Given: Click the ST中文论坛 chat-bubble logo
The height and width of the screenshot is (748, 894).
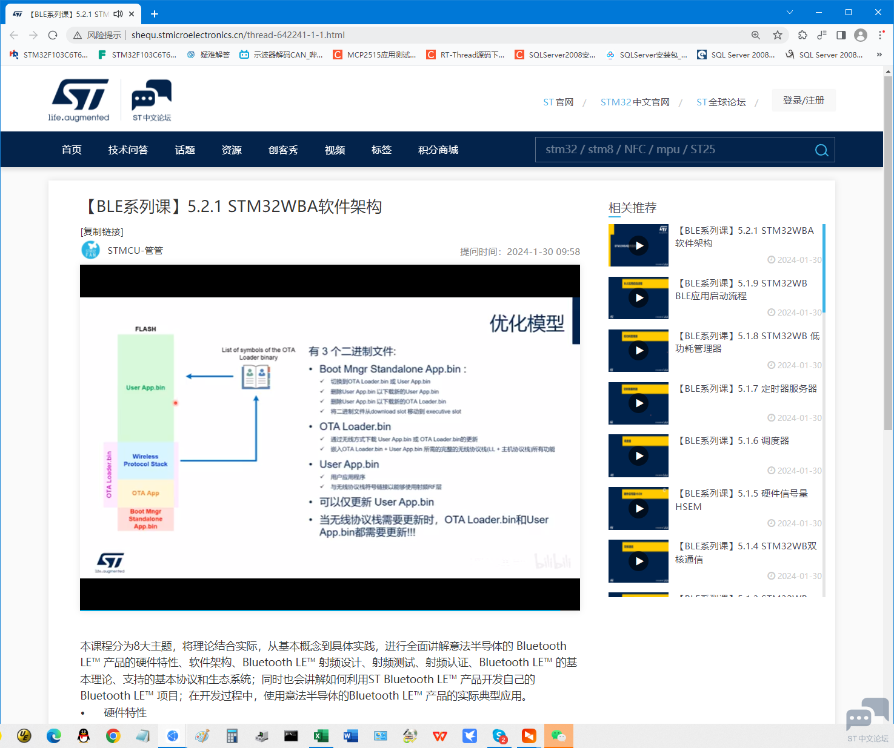Looking at the screenshot, I should pos(152,100).
